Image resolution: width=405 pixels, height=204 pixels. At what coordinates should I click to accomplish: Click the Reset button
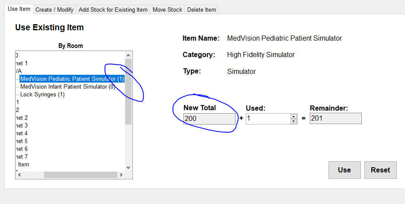coord(380,170)
